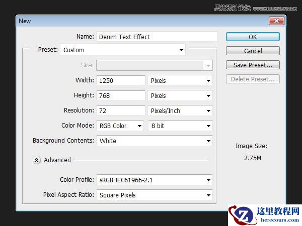This screenshot has height=226, width=302.
Task: Click the Height value field 768
Action: coord(121,95)
